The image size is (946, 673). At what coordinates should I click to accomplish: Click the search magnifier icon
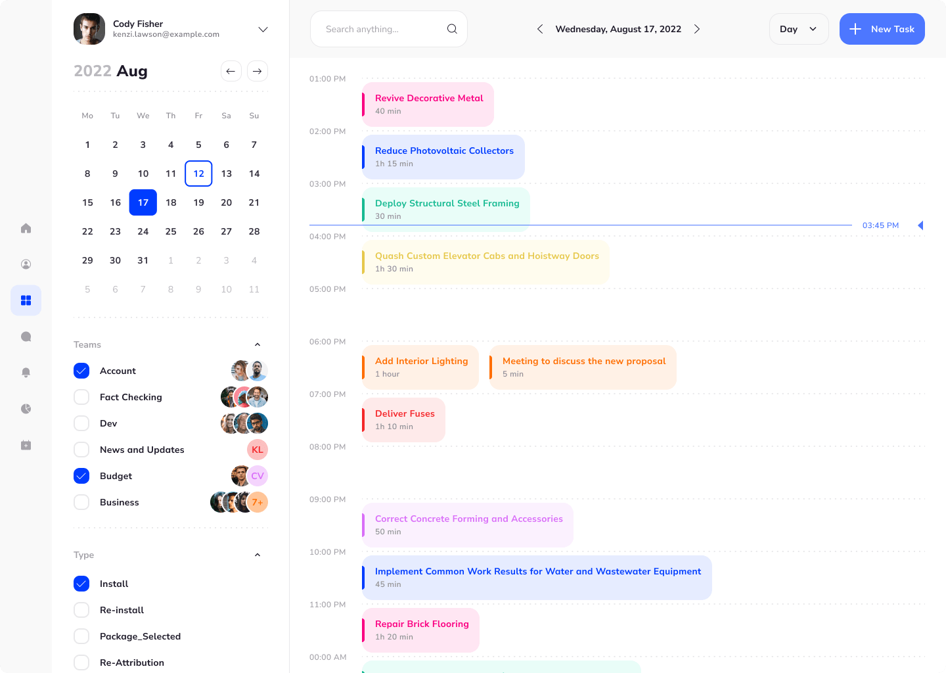coord(452,28)
